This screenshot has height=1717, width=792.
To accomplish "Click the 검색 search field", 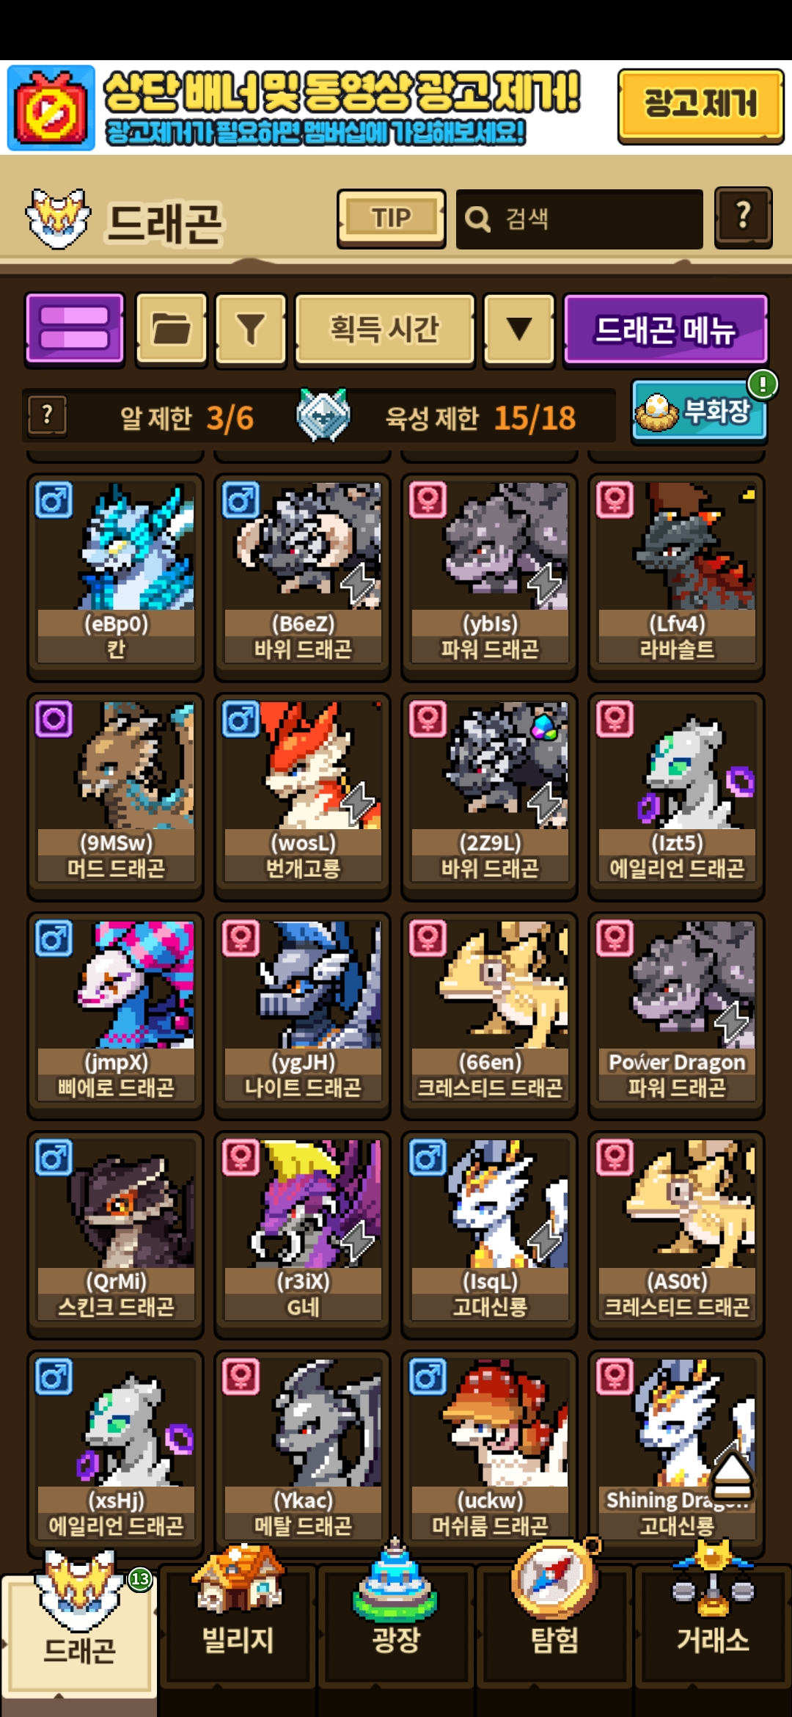I will [x=579, y=219].
